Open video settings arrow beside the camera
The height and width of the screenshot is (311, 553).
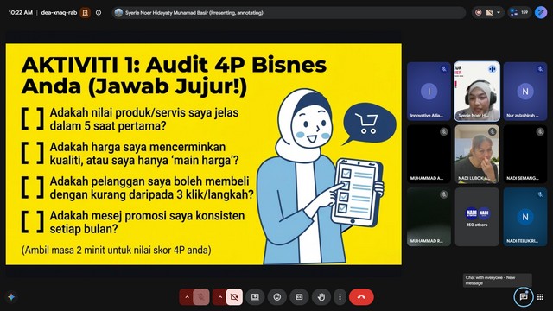pos(219,297)
